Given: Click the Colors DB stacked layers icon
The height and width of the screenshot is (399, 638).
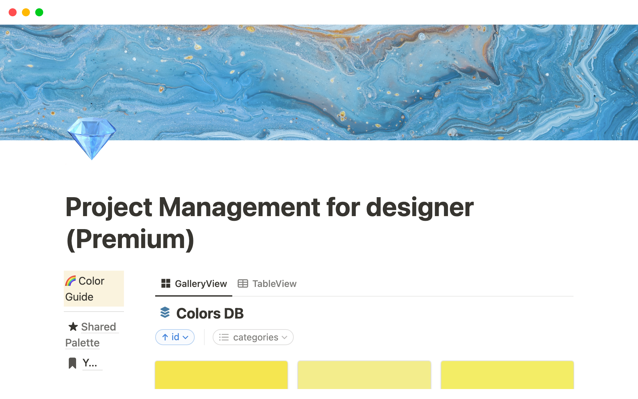Looking at the screenshot, I should [165, 313].
